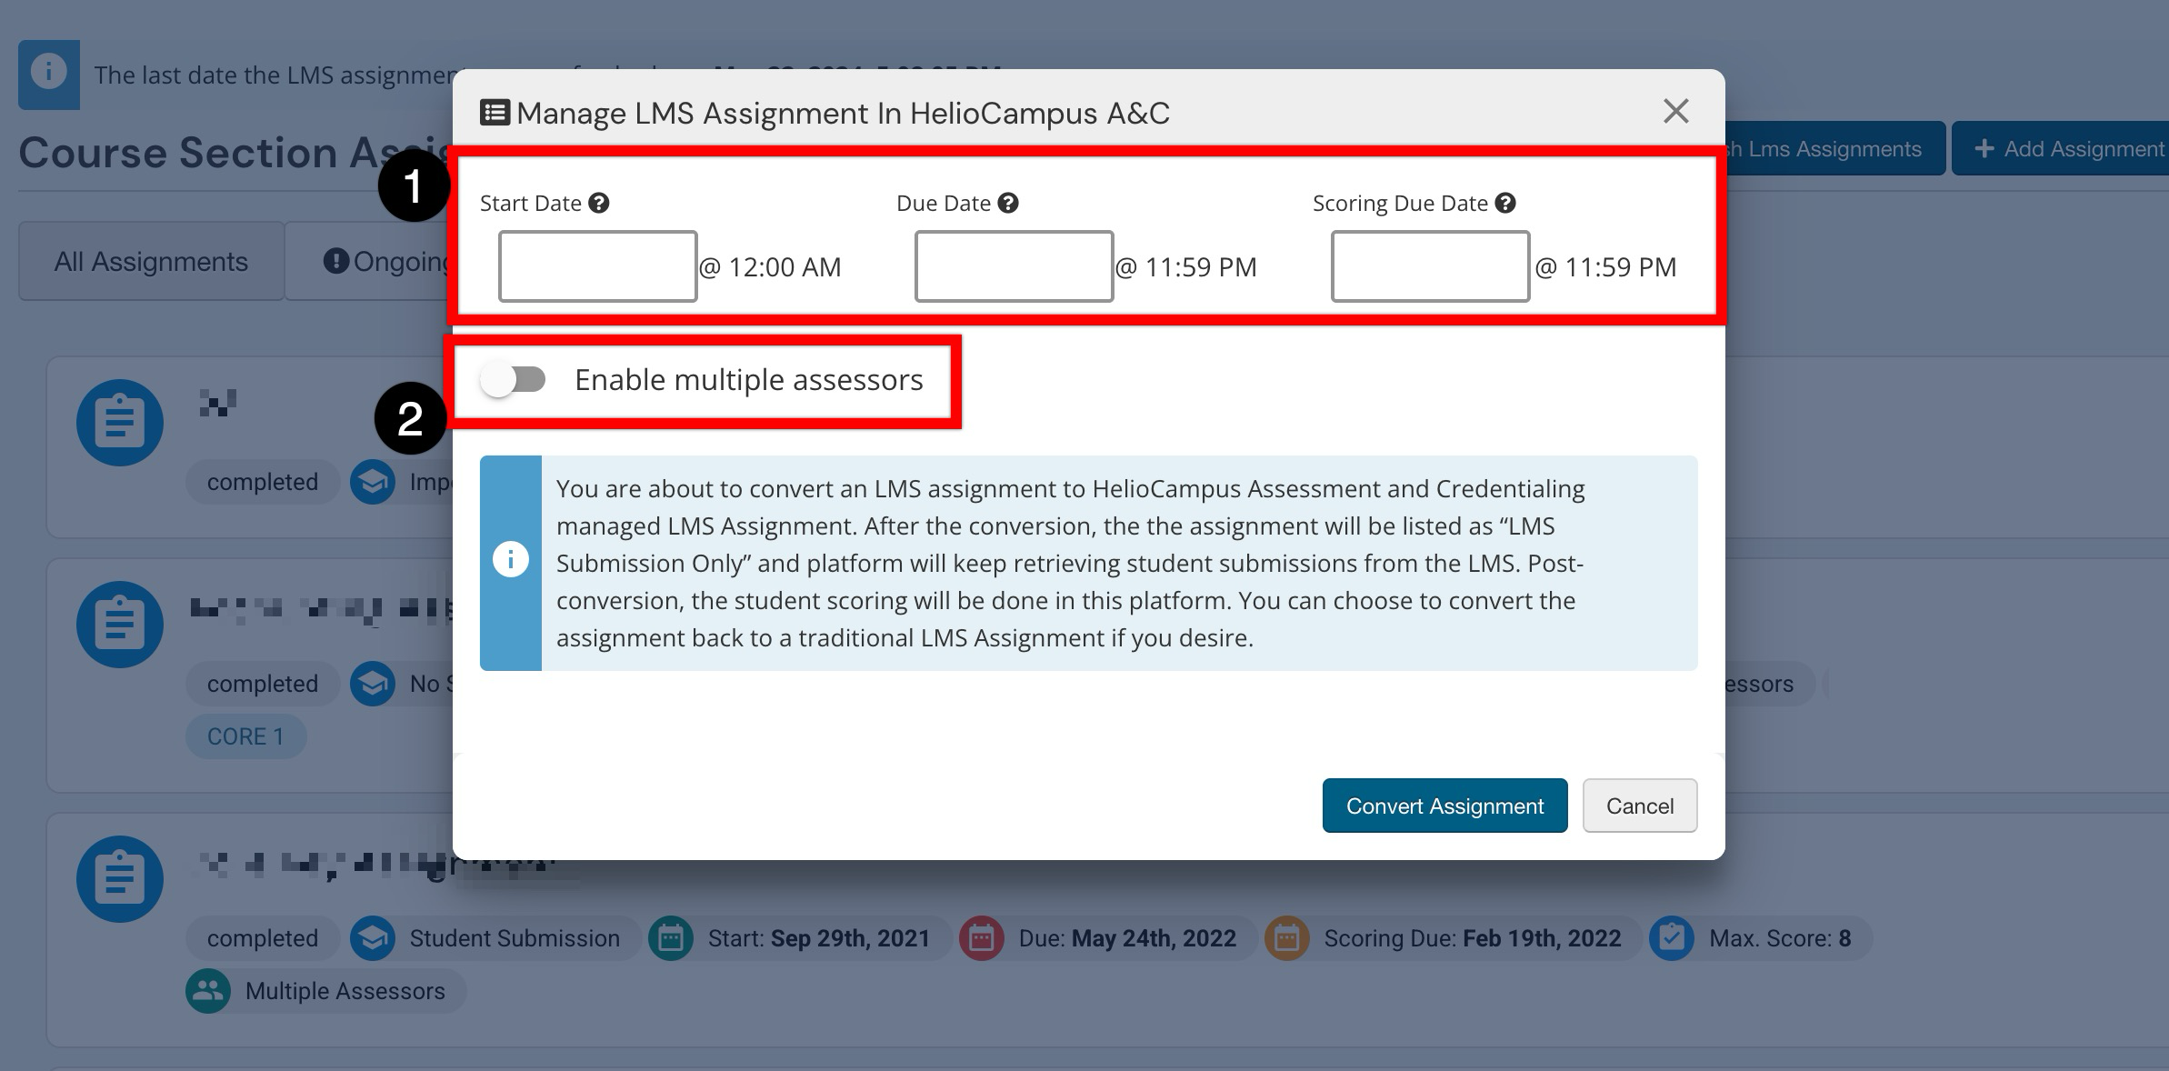Click the Start Date help icon
Image resolution: width=2169 pixels, height=1071 pixels.
click(598, 203)
